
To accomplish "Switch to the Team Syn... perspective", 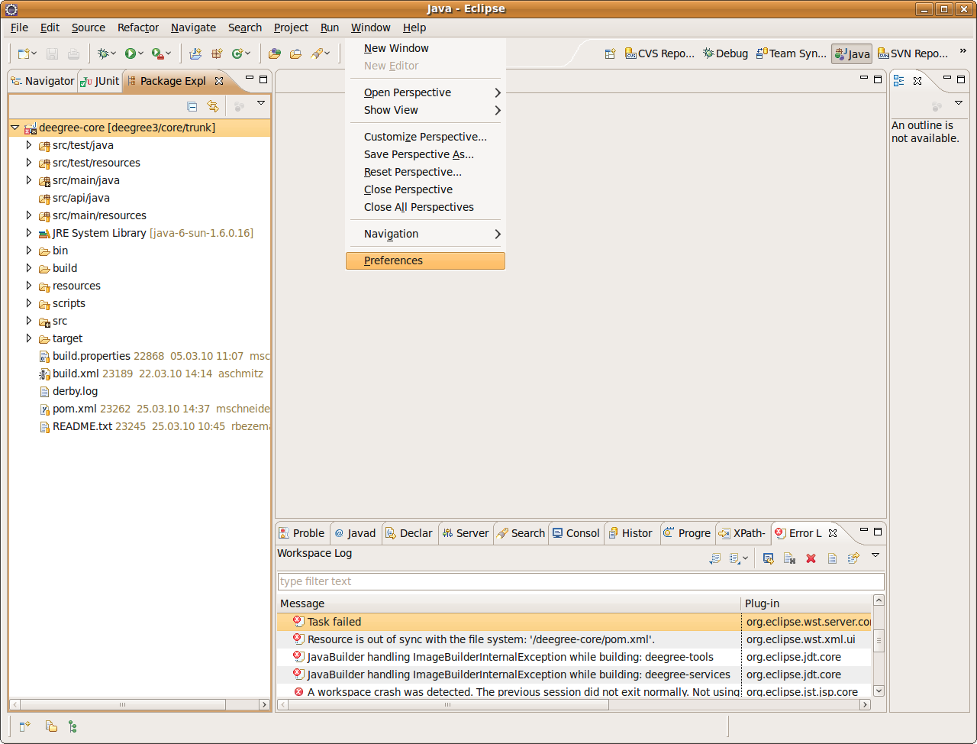I will point(792,53).
